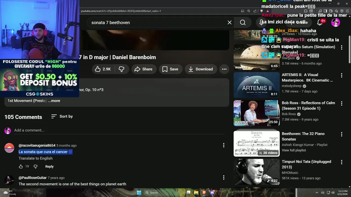Open Brave Leo AI sparkle icon
The height and width of the screenshot is (197, 351).
(336, 11)
